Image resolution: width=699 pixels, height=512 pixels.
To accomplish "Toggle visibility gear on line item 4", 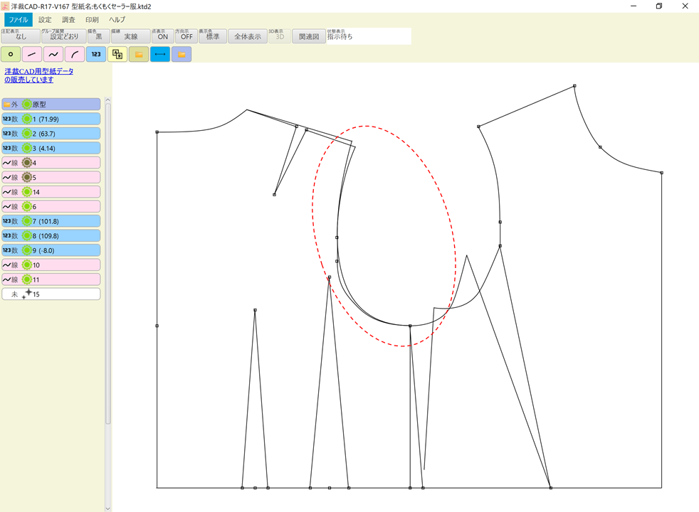I will [x=27, y=162].
